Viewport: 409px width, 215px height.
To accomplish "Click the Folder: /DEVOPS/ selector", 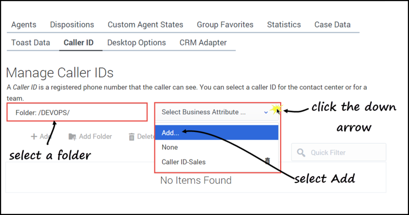I will click(x=77, y=112).
